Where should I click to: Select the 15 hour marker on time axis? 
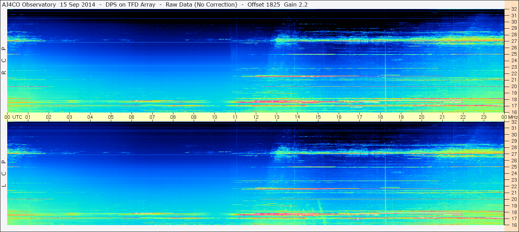coord(318,117)
